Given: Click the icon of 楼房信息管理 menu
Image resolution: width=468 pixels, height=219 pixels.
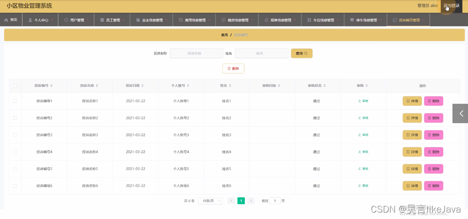Looking at the screenshot, I should [223, 20].
